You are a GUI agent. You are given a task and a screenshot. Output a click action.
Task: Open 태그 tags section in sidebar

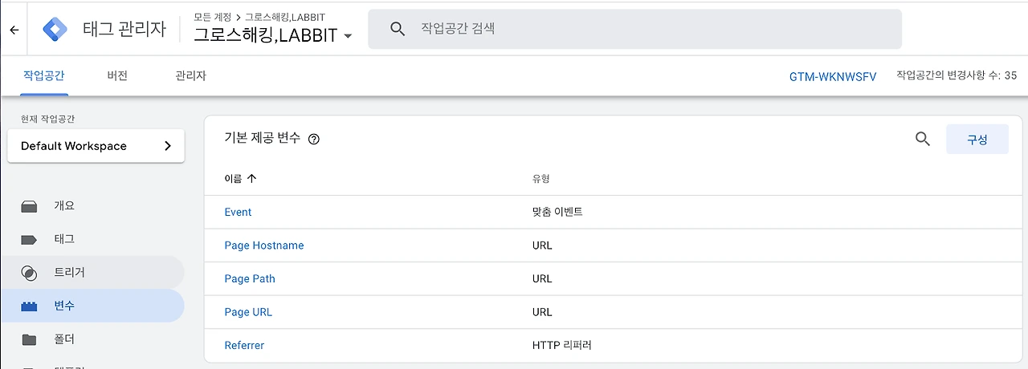click(64, 239)
